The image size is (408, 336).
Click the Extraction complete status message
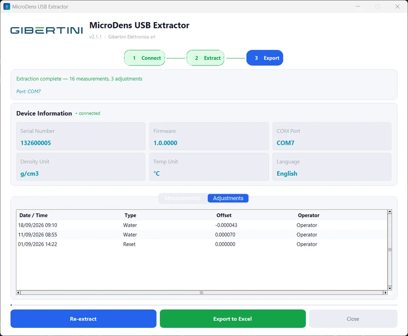click(79, 79)
